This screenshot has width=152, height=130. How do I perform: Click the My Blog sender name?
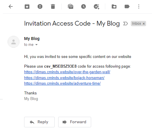(x=32, y=39)
